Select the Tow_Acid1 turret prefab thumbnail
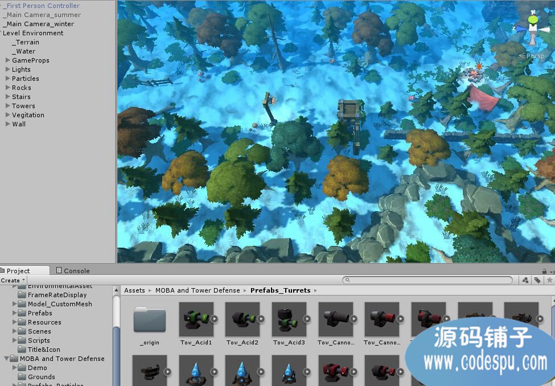This screenshot has width=555, height=386. (196, 319)
